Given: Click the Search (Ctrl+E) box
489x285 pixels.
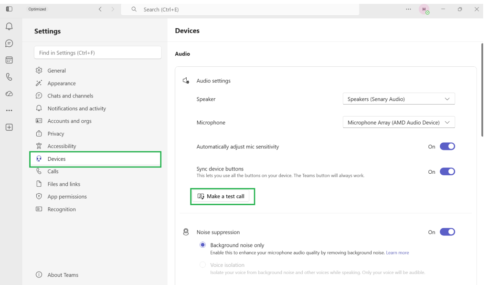Looking at the screenshot, I should pyautogui.click(x=240, y=10).
